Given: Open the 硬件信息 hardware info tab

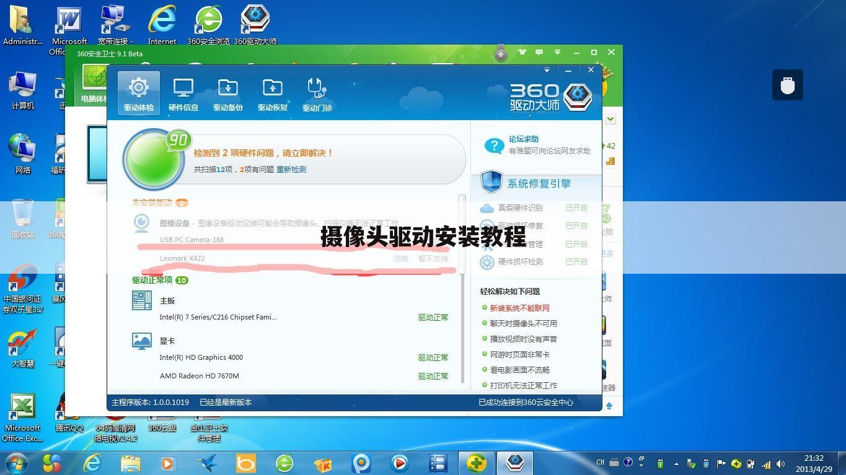Looking at the screenshot, I should tap(183, 94).
